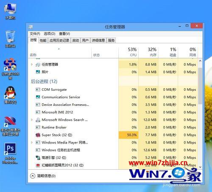The height and width of the screenshot is (192, 212).
Task: Sort by the 53% CPU column
Action: tap(128, 52)
